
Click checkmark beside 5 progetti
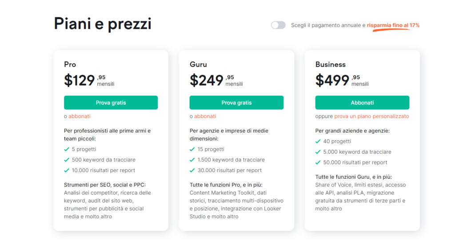click(67, 149)
